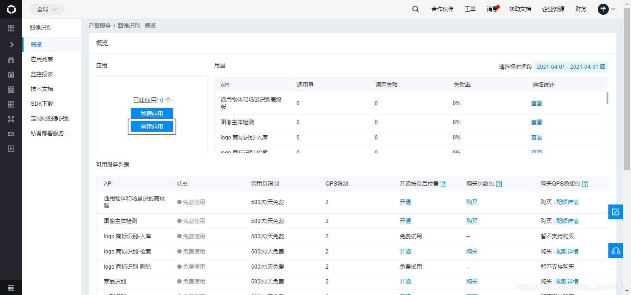Click the user avatar icon
This screenshot has width=631, height=295.
pyautogui.click(x=603, y=9)
